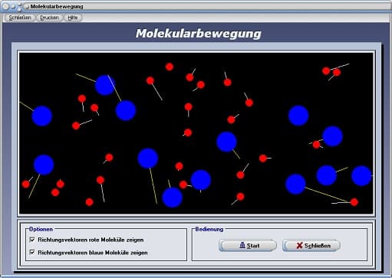The image size is (392, 278).
Task: Click the Optionen group label
Action: click(41, 229)
